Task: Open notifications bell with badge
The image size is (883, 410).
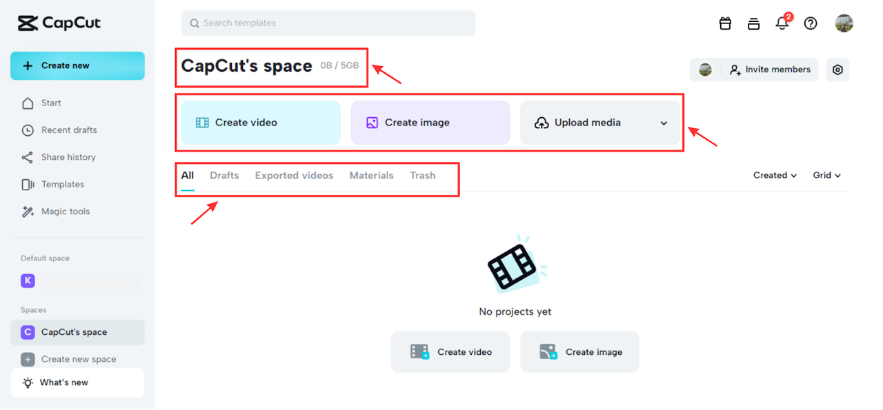Action: coord(782,22)
